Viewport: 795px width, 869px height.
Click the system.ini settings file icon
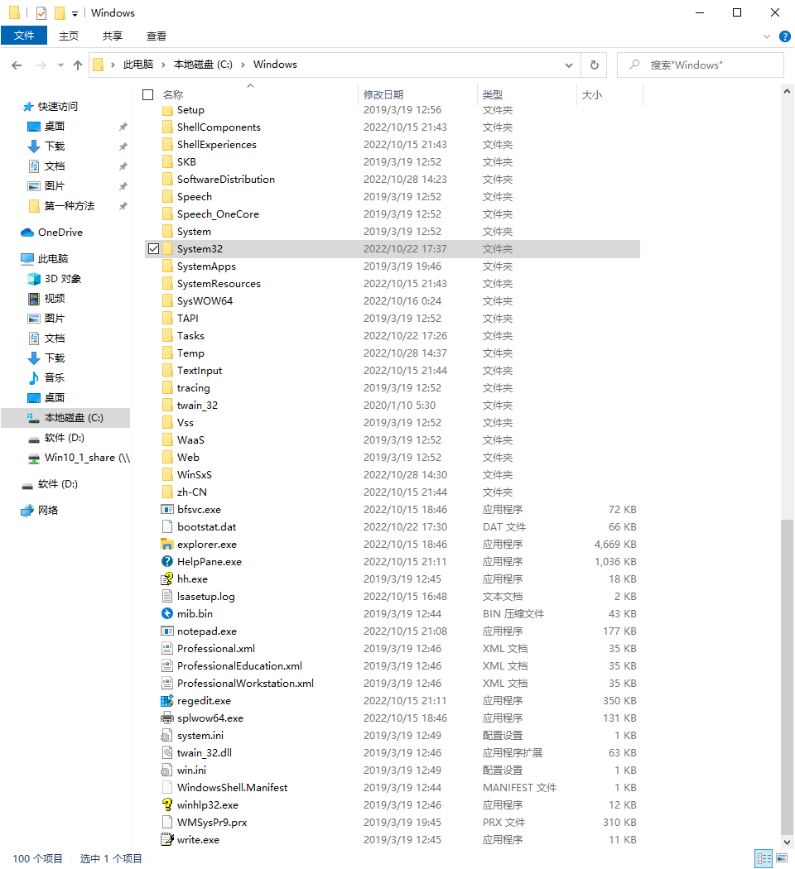[x=167, y=736]
